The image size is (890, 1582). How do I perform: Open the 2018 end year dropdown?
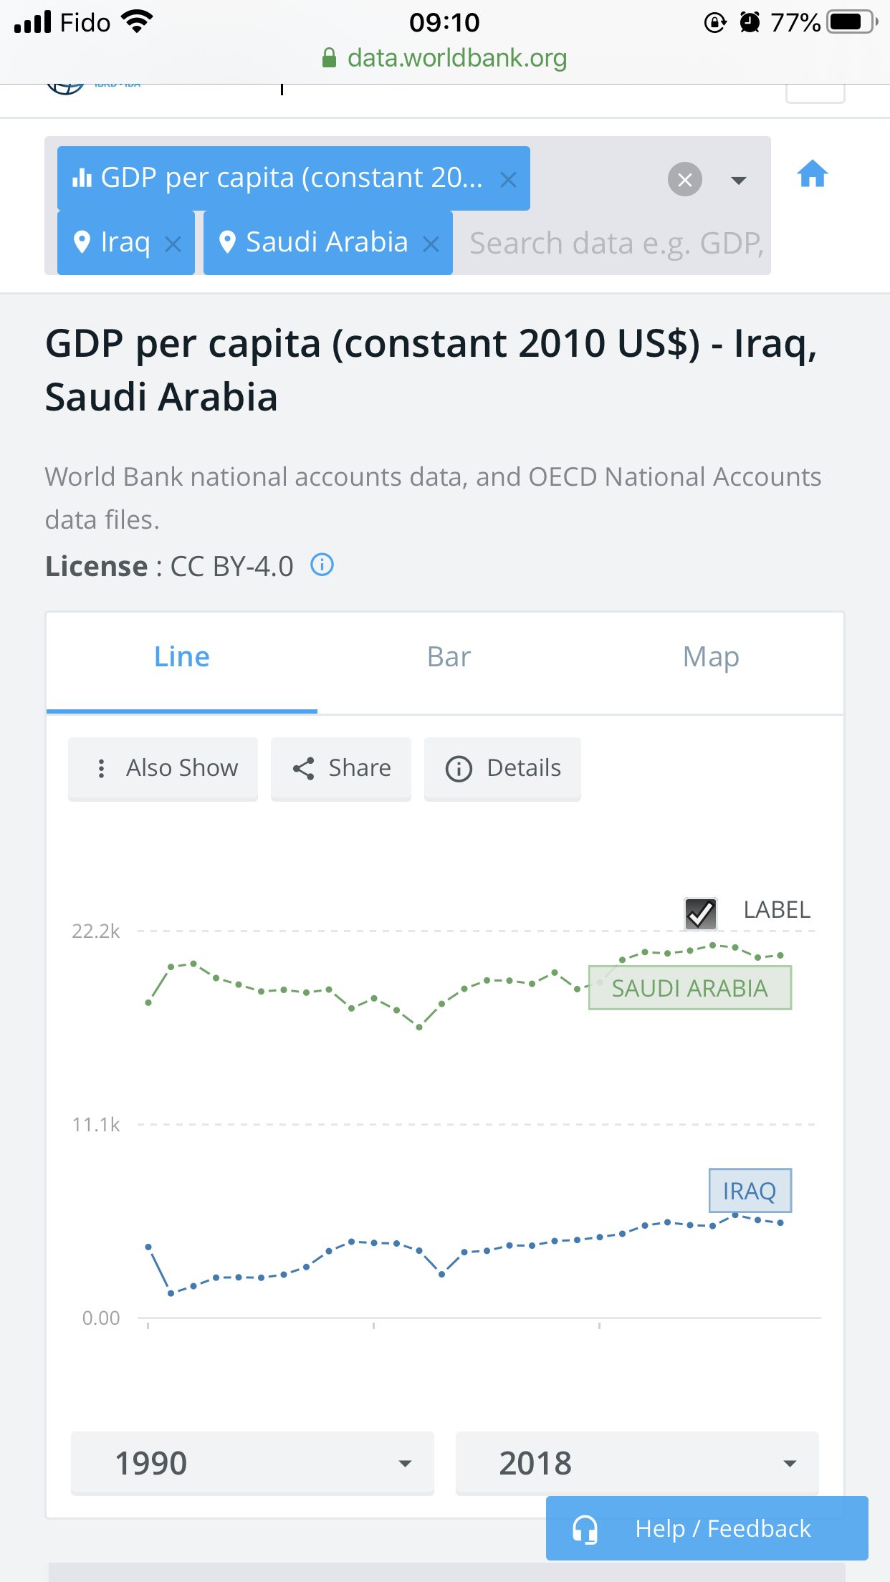click(637, 1463)
